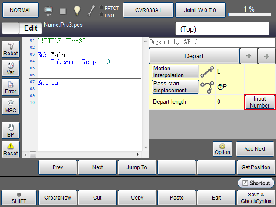Click Save & CheckSyntax button
This screenshot has width=276, height=207.
256,198
